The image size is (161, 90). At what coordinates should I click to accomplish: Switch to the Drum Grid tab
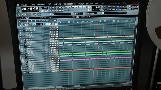point(81,88)
